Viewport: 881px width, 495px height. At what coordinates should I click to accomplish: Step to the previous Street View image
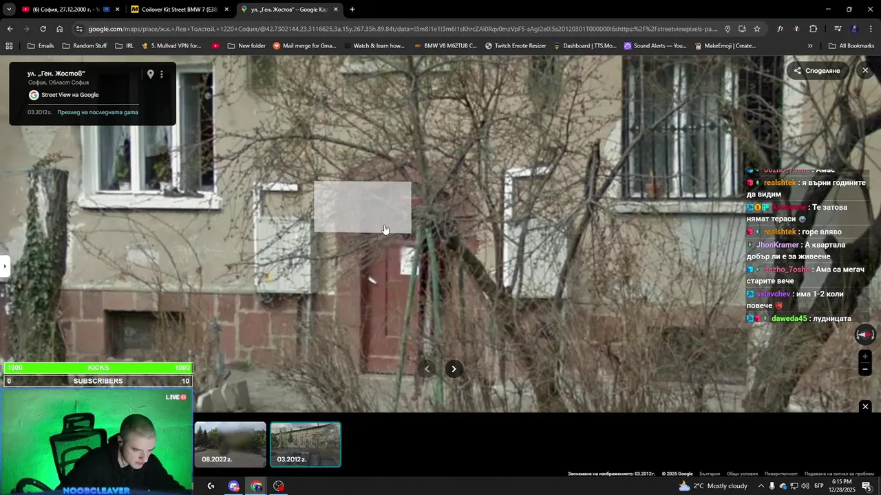[x=427, y=369]
